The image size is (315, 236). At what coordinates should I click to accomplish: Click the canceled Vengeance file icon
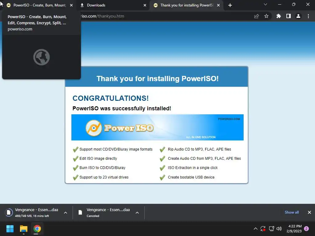(x=80, y=212)
